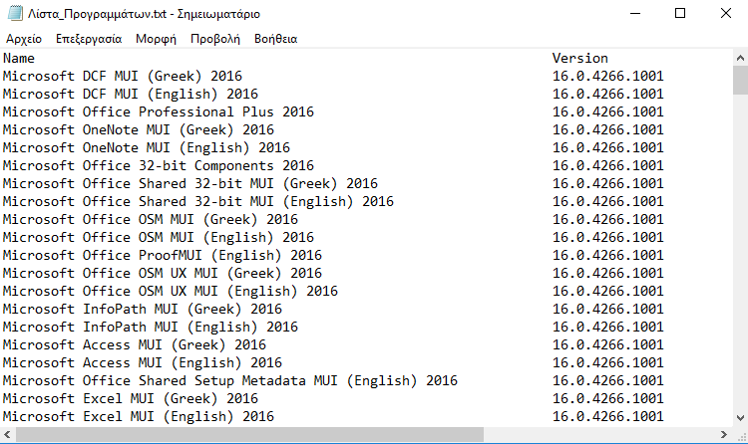Click the horizontal scrollbar right arrow
This screenshot has width=748, height=444.
[724, 434]
